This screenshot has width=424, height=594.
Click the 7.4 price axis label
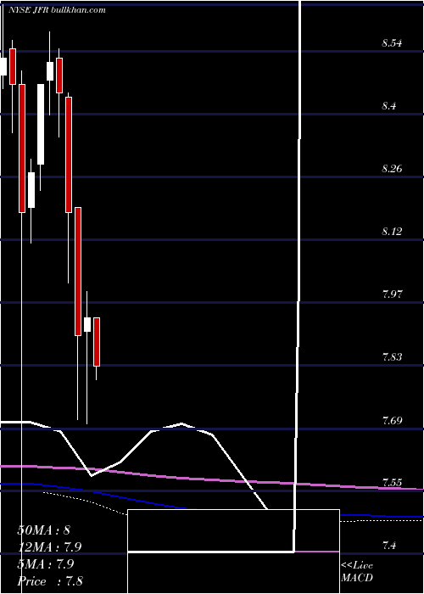click(x=389, y=546)
